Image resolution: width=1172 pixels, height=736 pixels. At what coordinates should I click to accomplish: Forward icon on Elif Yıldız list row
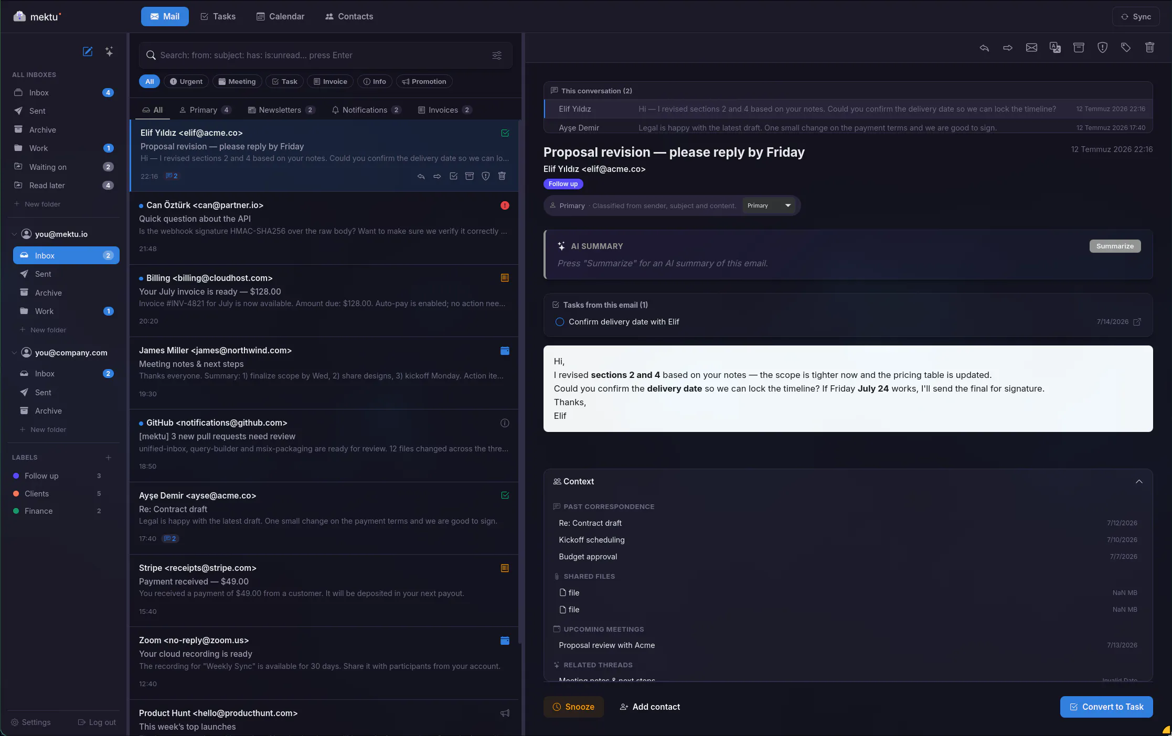[437, 176]
